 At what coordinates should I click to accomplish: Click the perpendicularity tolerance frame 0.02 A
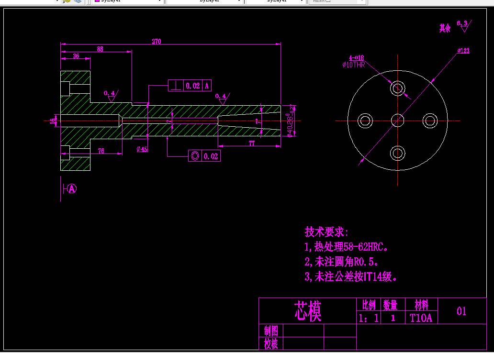(x=190, y=86)
